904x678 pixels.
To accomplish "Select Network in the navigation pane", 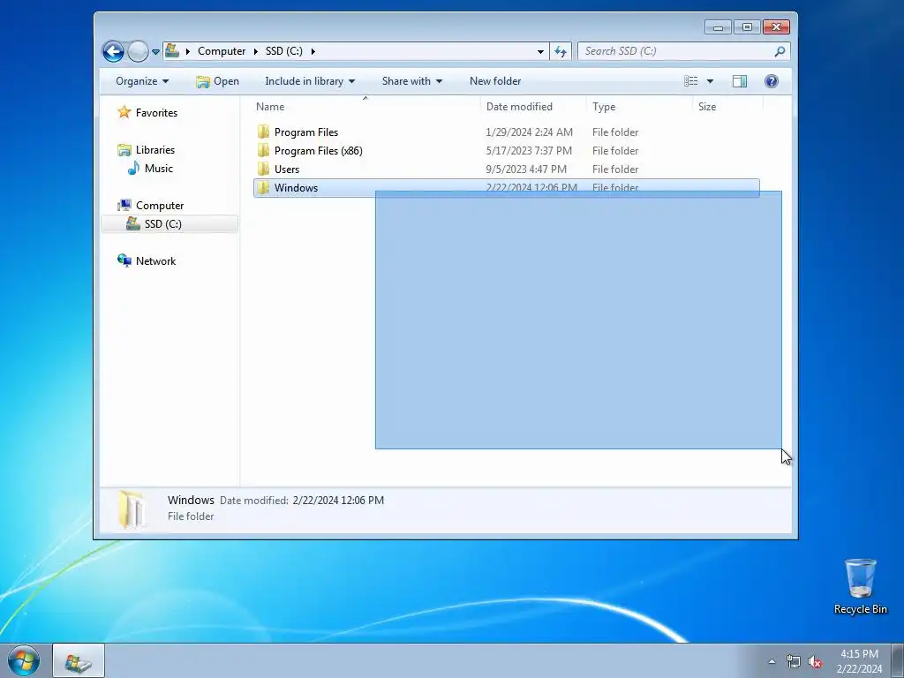I will click(155, 261).
